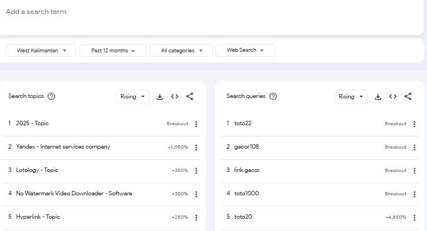Viewport: 427px width, 231px height.
Task: Select the toto20 search query
Action: click(243, 217)
